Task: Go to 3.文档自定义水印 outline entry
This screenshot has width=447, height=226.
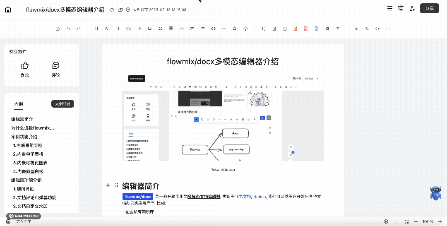Action: click(x=30, y=206)
